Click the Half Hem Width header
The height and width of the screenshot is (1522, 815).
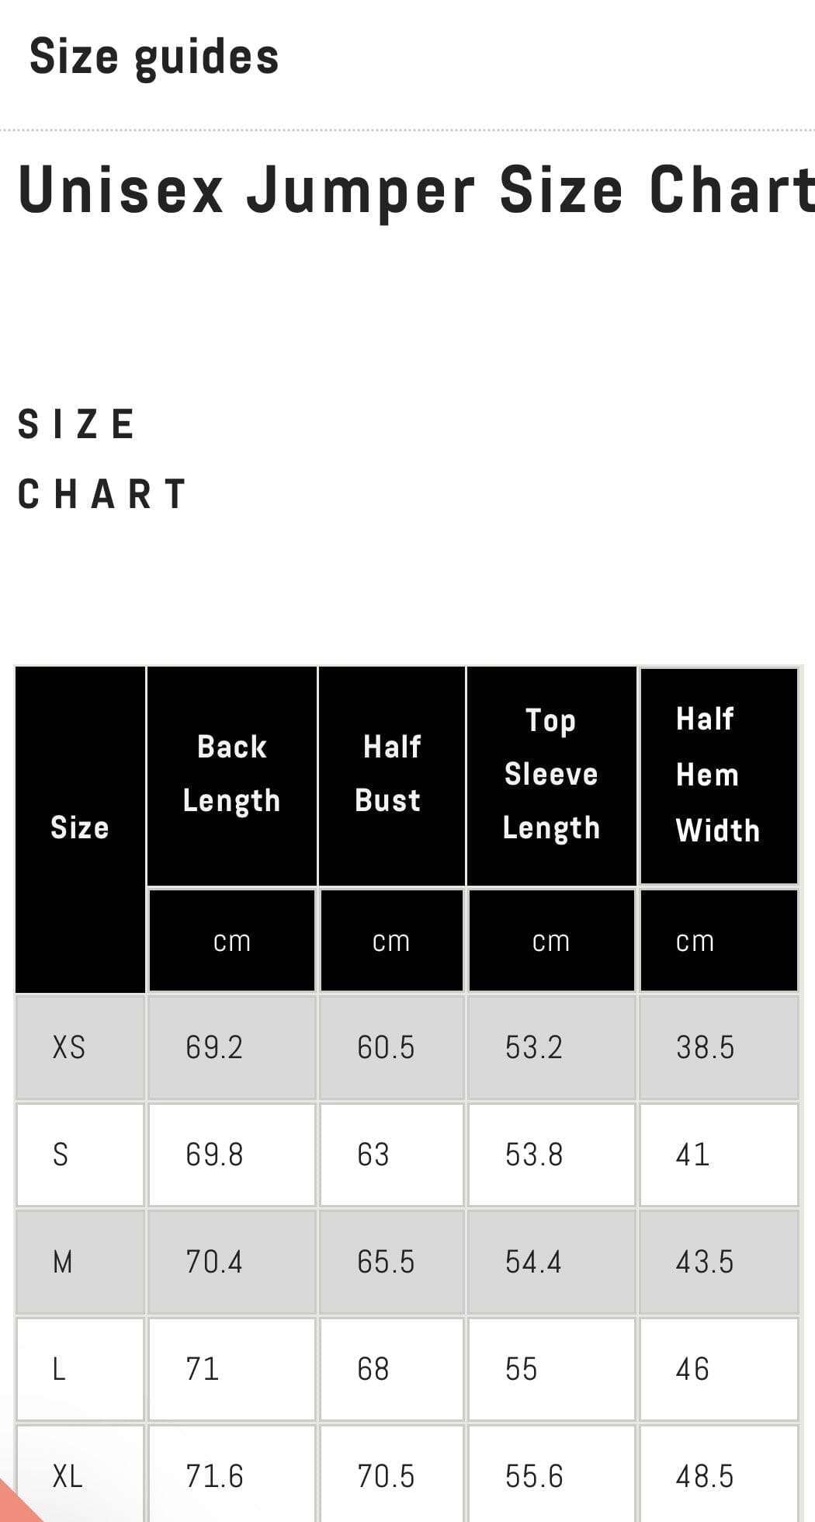tap(719, 775)
